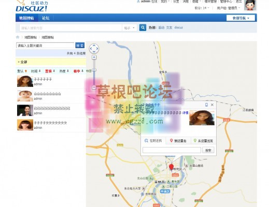
Task: Click the park icon beside 北山公园
Action: click(x=151, y=178)
